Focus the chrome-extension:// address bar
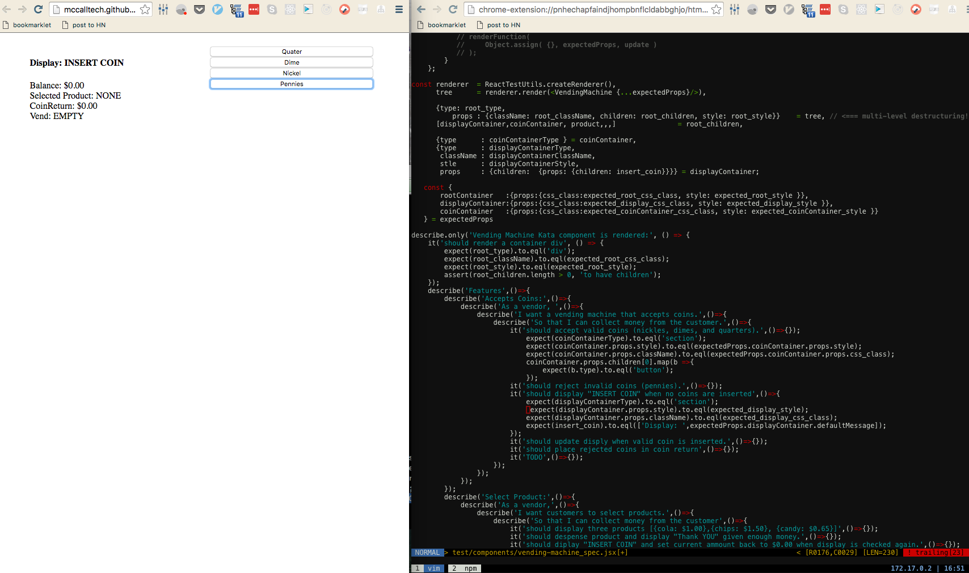 coord(593,9)
